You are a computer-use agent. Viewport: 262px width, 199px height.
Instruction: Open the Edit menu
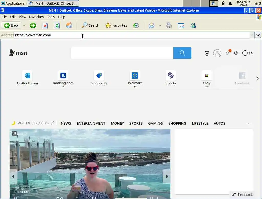coord(13,17)
